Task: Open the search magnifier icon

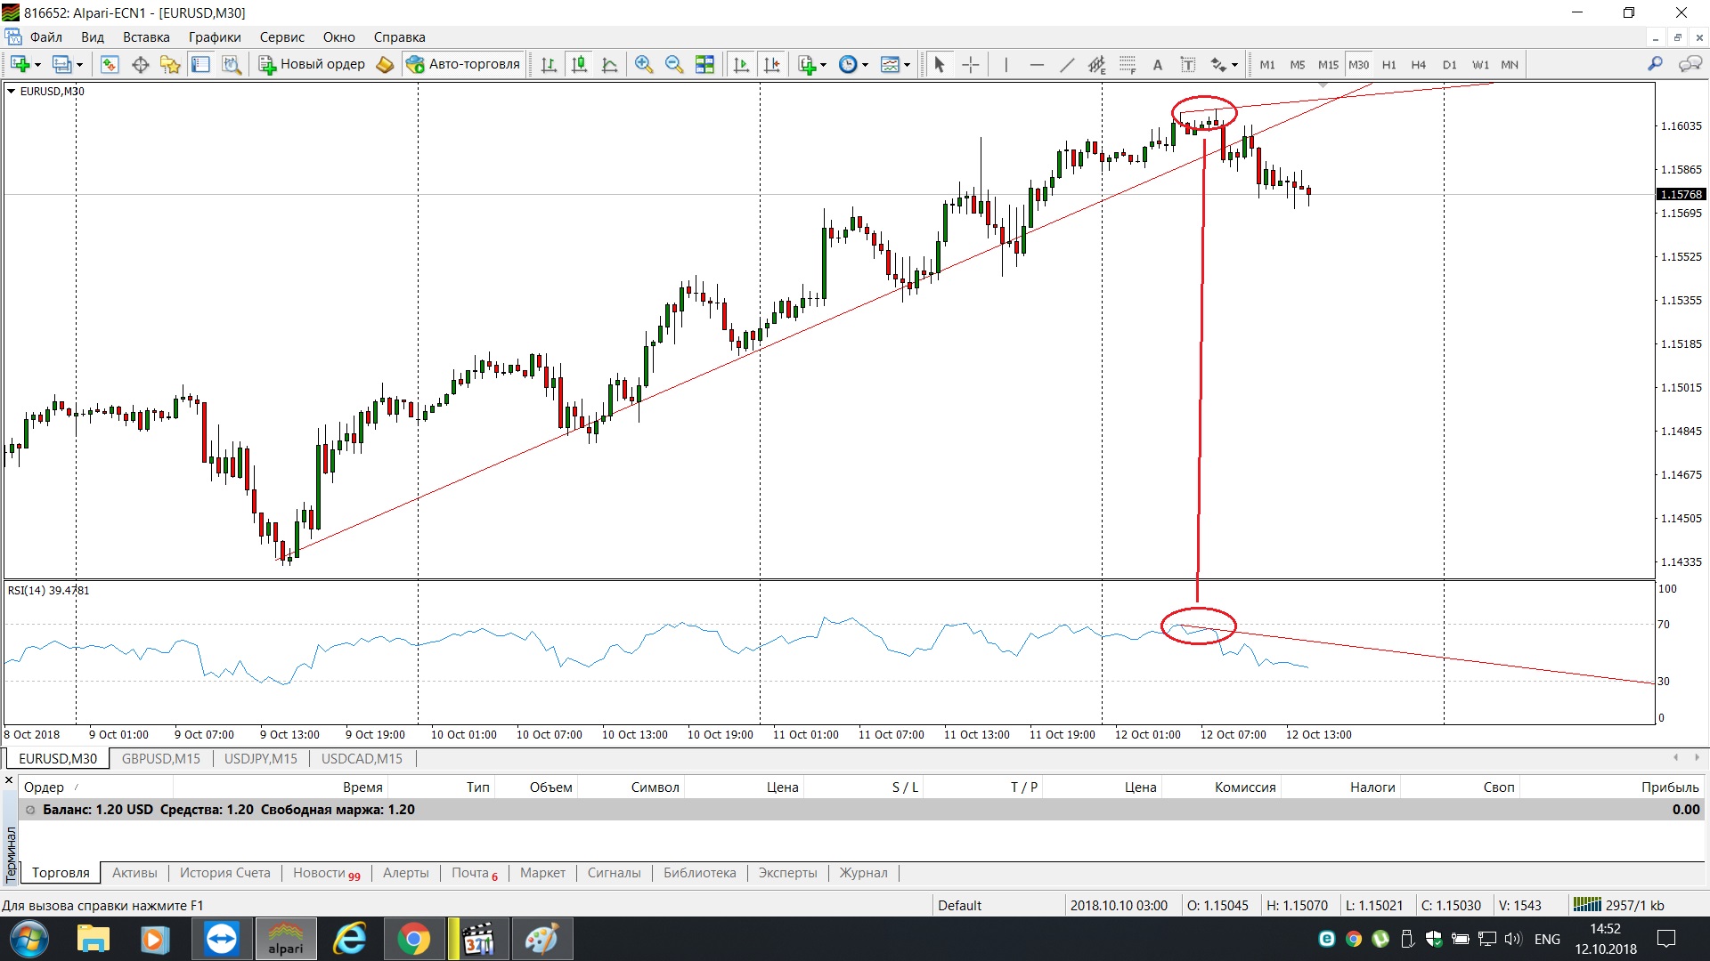Action: [1655, 64]
